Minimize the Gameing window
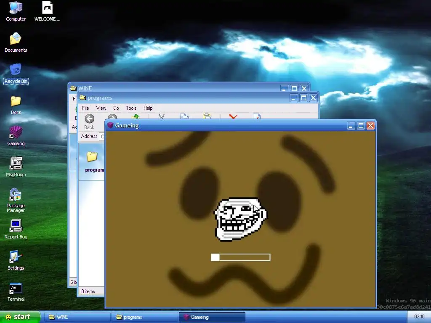431x323 pixels. click(351, 125)
